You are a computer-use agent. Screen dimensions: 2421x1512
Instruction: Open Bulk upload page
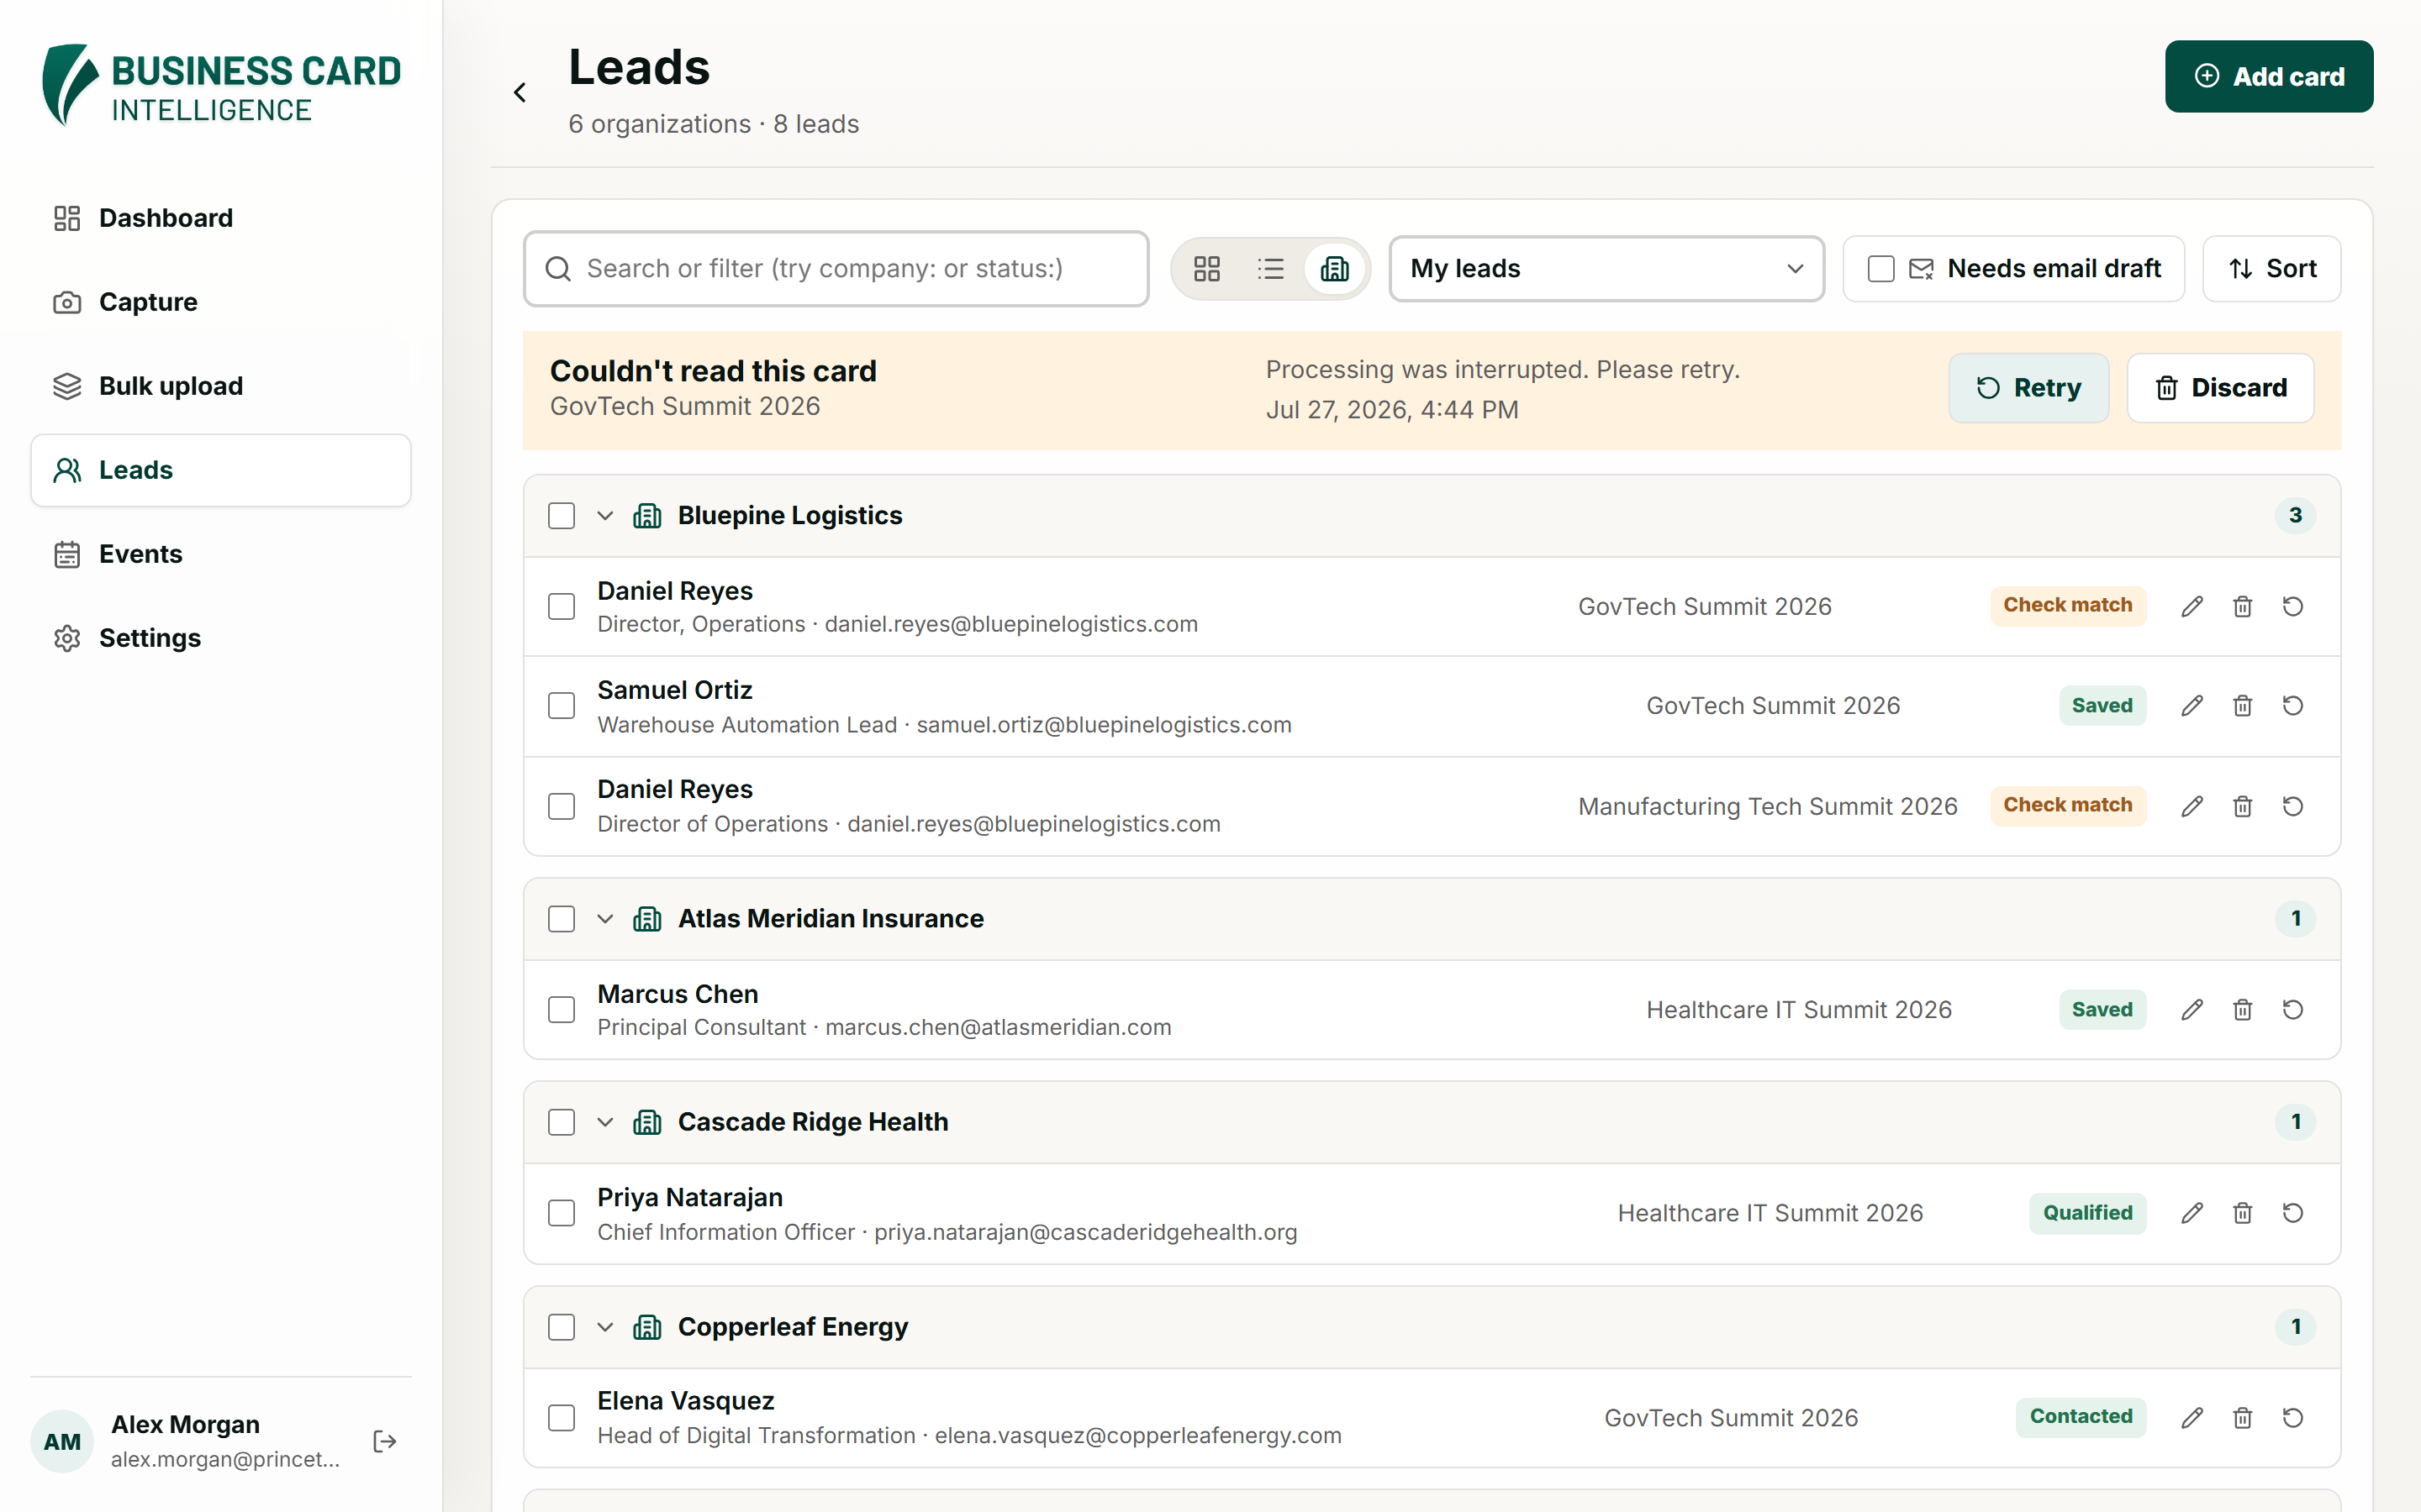[x=221, y=386]
